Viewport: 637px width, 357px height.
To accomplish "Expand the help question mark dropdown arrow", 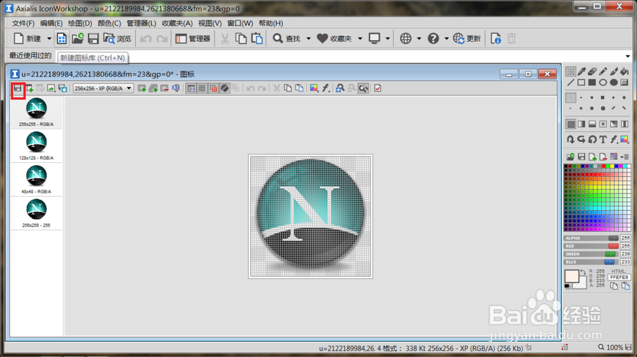I will [x=446, y=39].
